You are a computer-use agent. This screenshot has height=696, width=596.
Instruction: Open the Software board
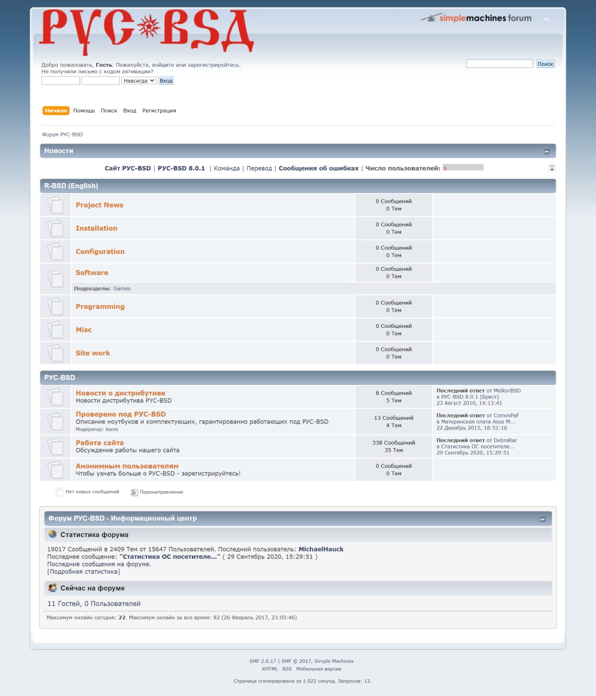tap(92, 273)
